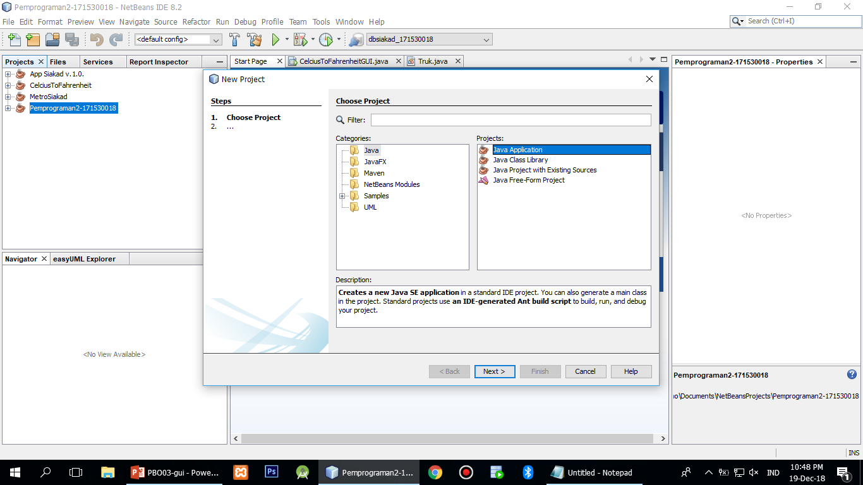Open the File menu
863x485 pixels.
click(8, 21)
